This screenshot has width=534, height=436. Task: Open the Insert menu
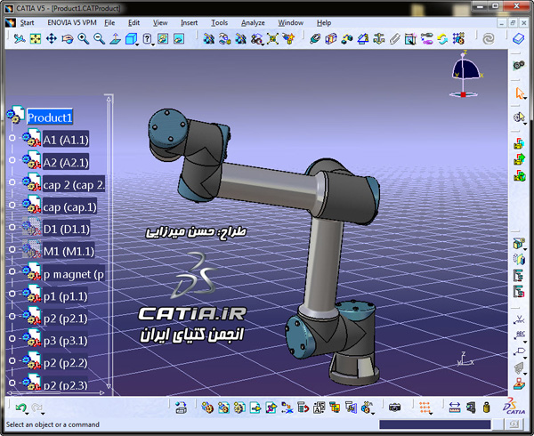click(x=189, y=23)
